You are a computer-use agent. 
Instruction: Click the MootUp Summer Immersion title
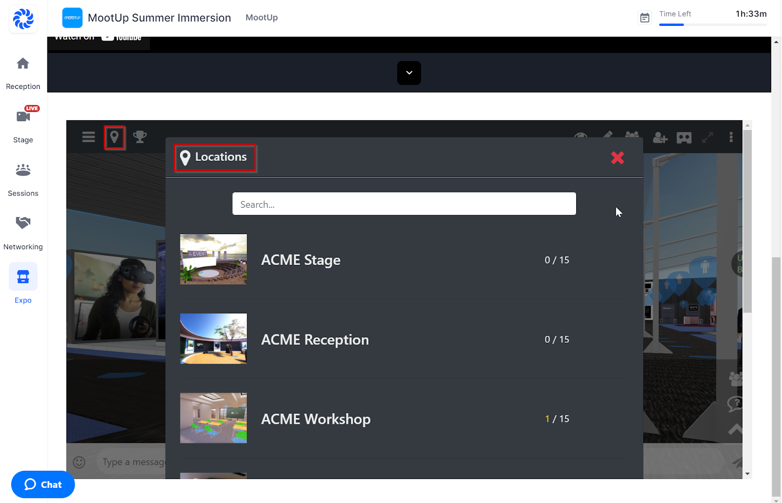tap(159, 18)
